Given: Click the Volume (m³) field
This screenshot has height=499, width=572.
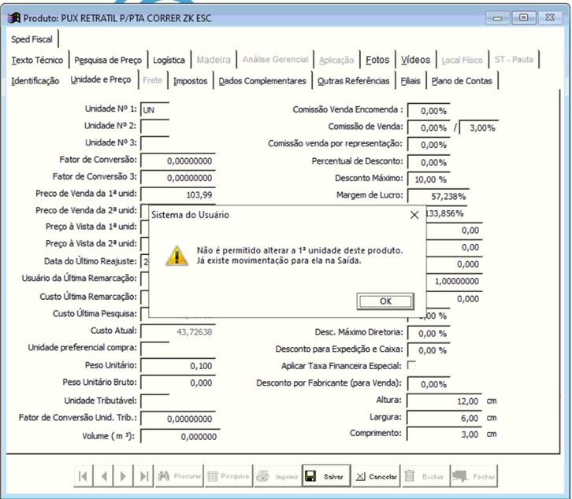Looking at the screenshot, I should pos(180,436).
